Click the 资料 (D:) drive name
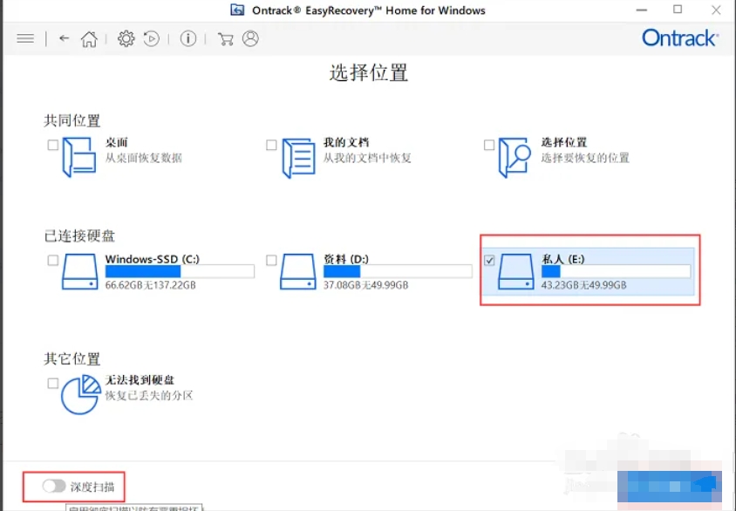 [x=346, y=259]
